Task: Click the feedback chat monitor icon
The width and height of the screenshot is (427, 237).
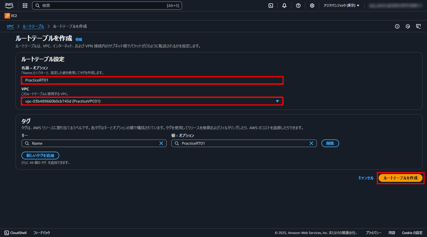Action: pos(418,26)
